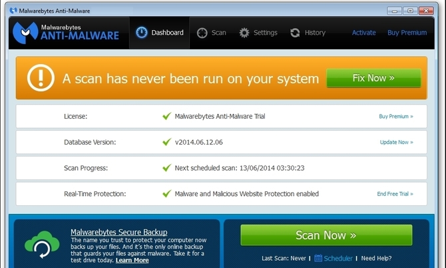Click the Real-Time Protection: label
The height and width of the screenshot is (268, 446).
[x=95, y=194]
